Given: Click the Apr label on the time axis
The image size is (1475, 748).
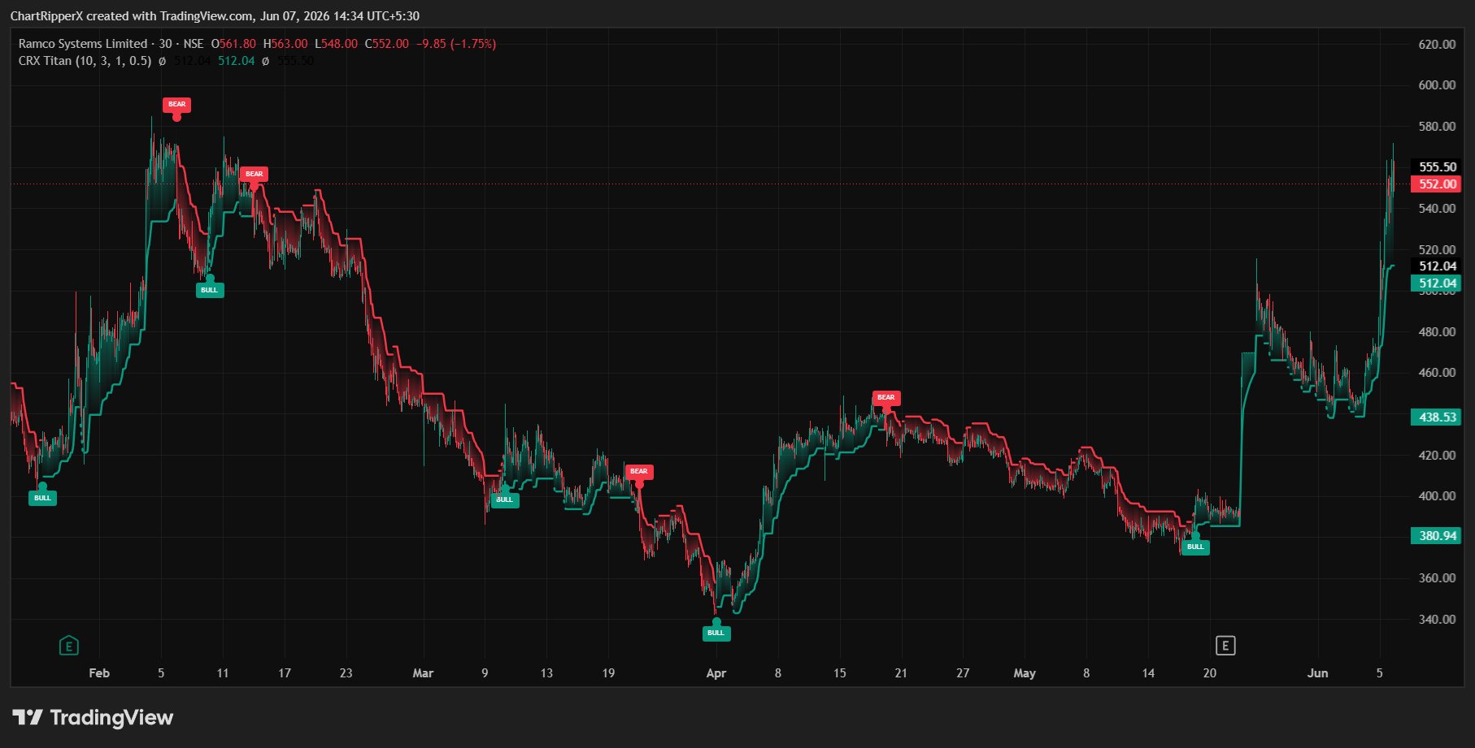Looking at the screenshot, I should [x=716, y=673].
